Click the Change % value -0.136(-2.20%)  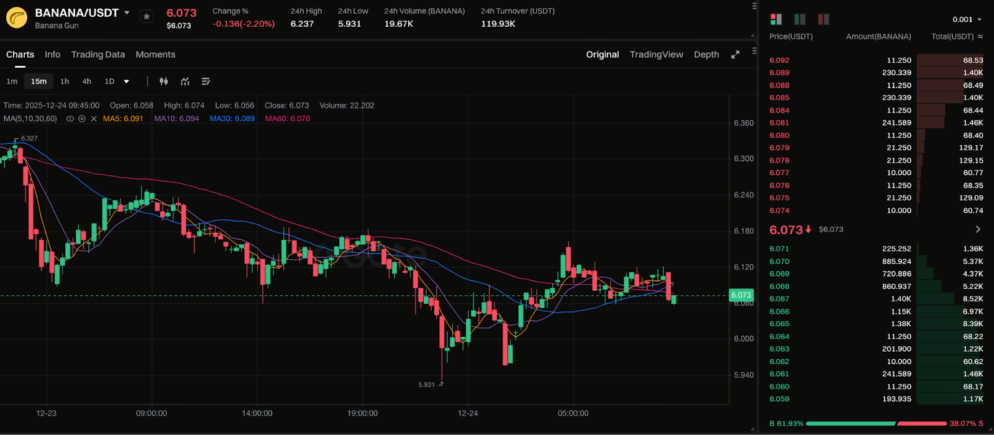point(244,24)
